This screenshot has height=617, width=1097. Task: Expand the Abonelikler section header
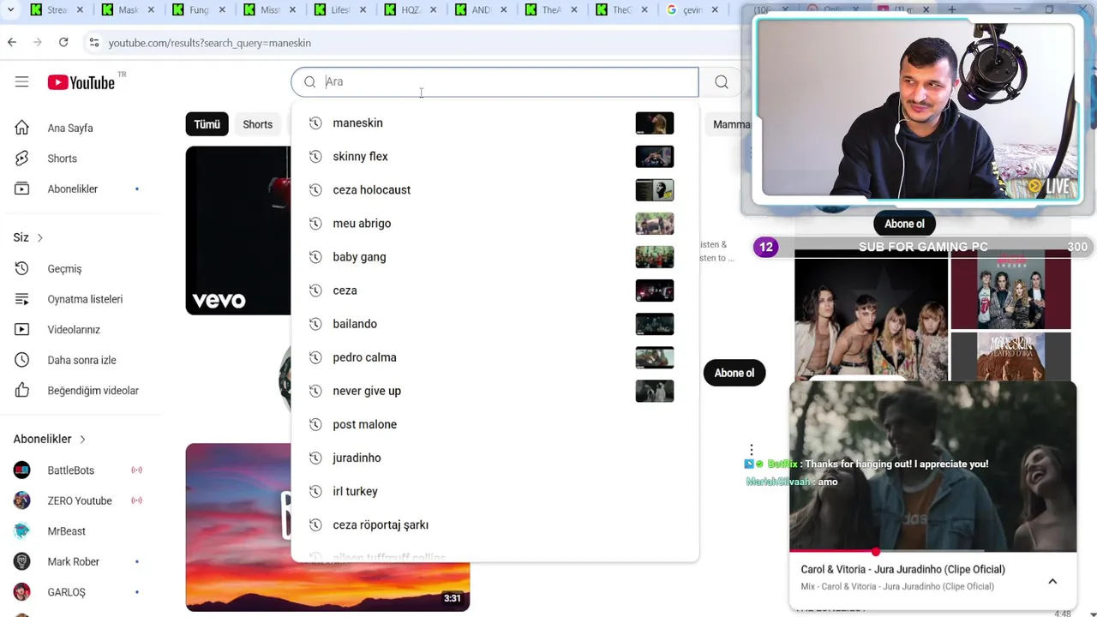[50, 439]
